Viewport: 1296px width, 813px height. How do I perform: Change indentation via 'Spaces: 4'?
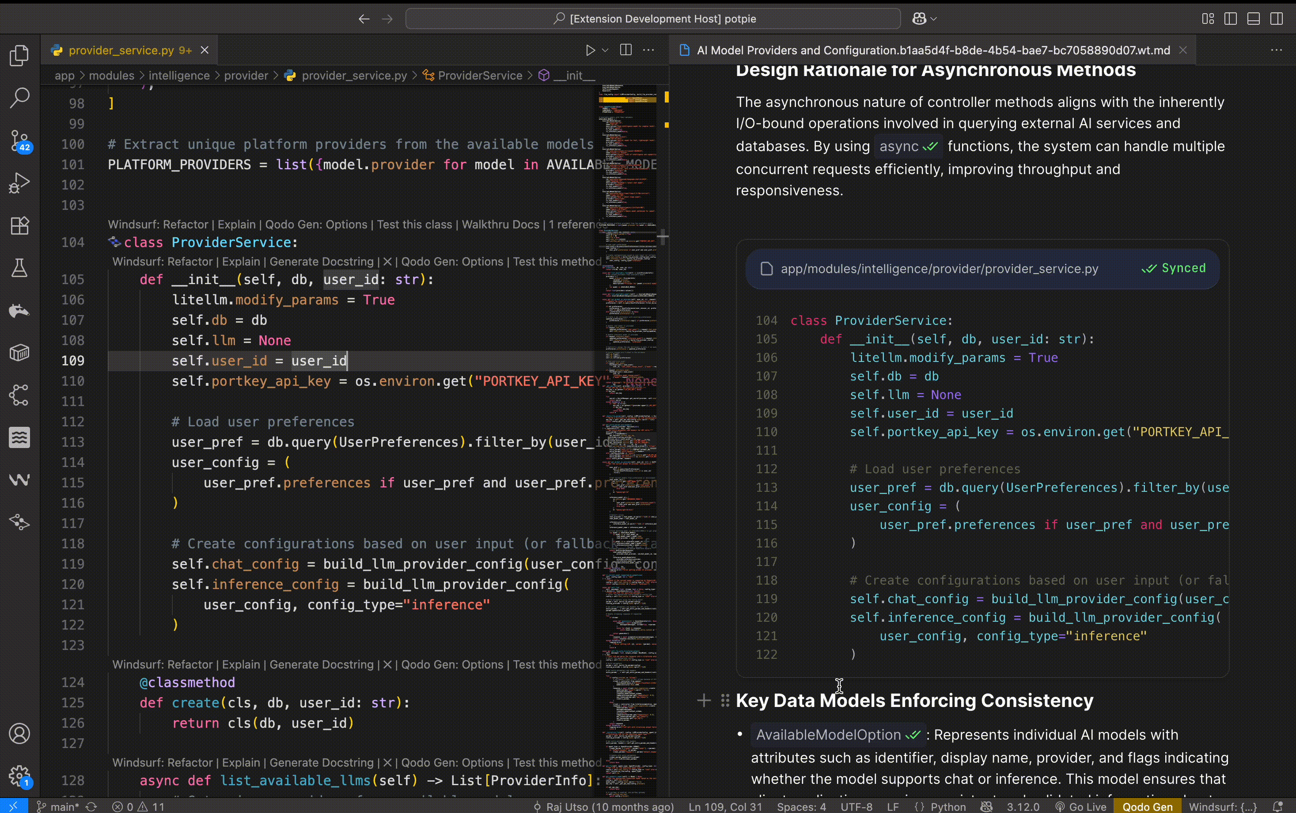pyautogui.click(x=801, y=806)
